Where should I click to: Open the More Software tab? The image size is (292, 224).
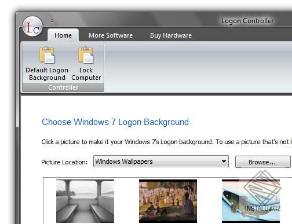coord(111,35)
